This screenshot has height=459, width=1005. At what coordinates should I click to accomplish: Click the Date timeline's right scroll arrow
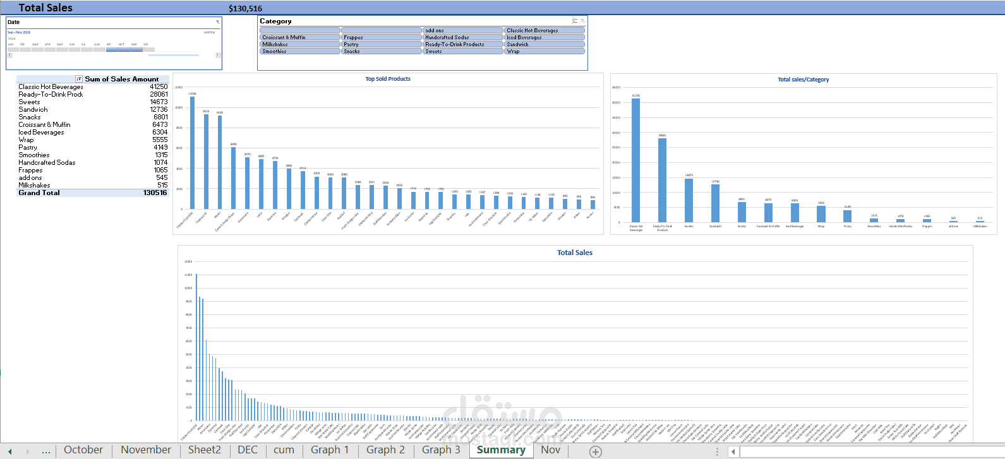(x=218, y=55)
